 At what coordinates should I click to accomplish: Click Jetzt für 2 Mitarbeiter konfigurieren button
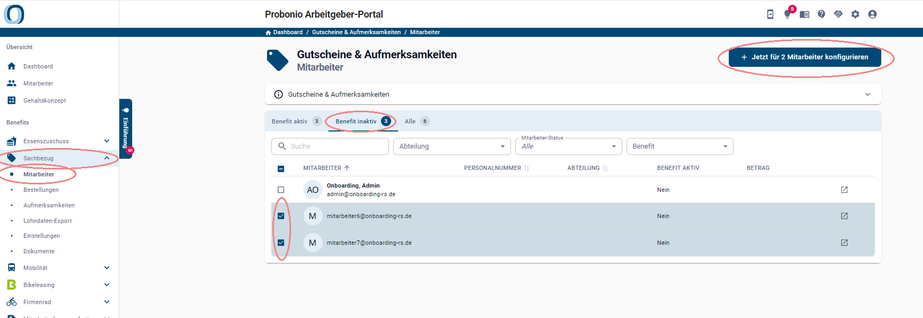805,57
